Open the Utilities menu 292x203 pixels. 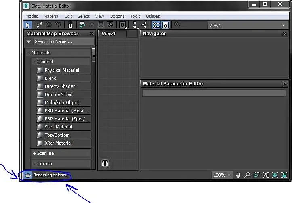click(x=153, y=16)
